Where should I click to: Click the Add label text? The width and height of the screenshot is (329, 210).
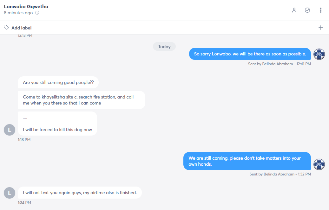point(21,28)
